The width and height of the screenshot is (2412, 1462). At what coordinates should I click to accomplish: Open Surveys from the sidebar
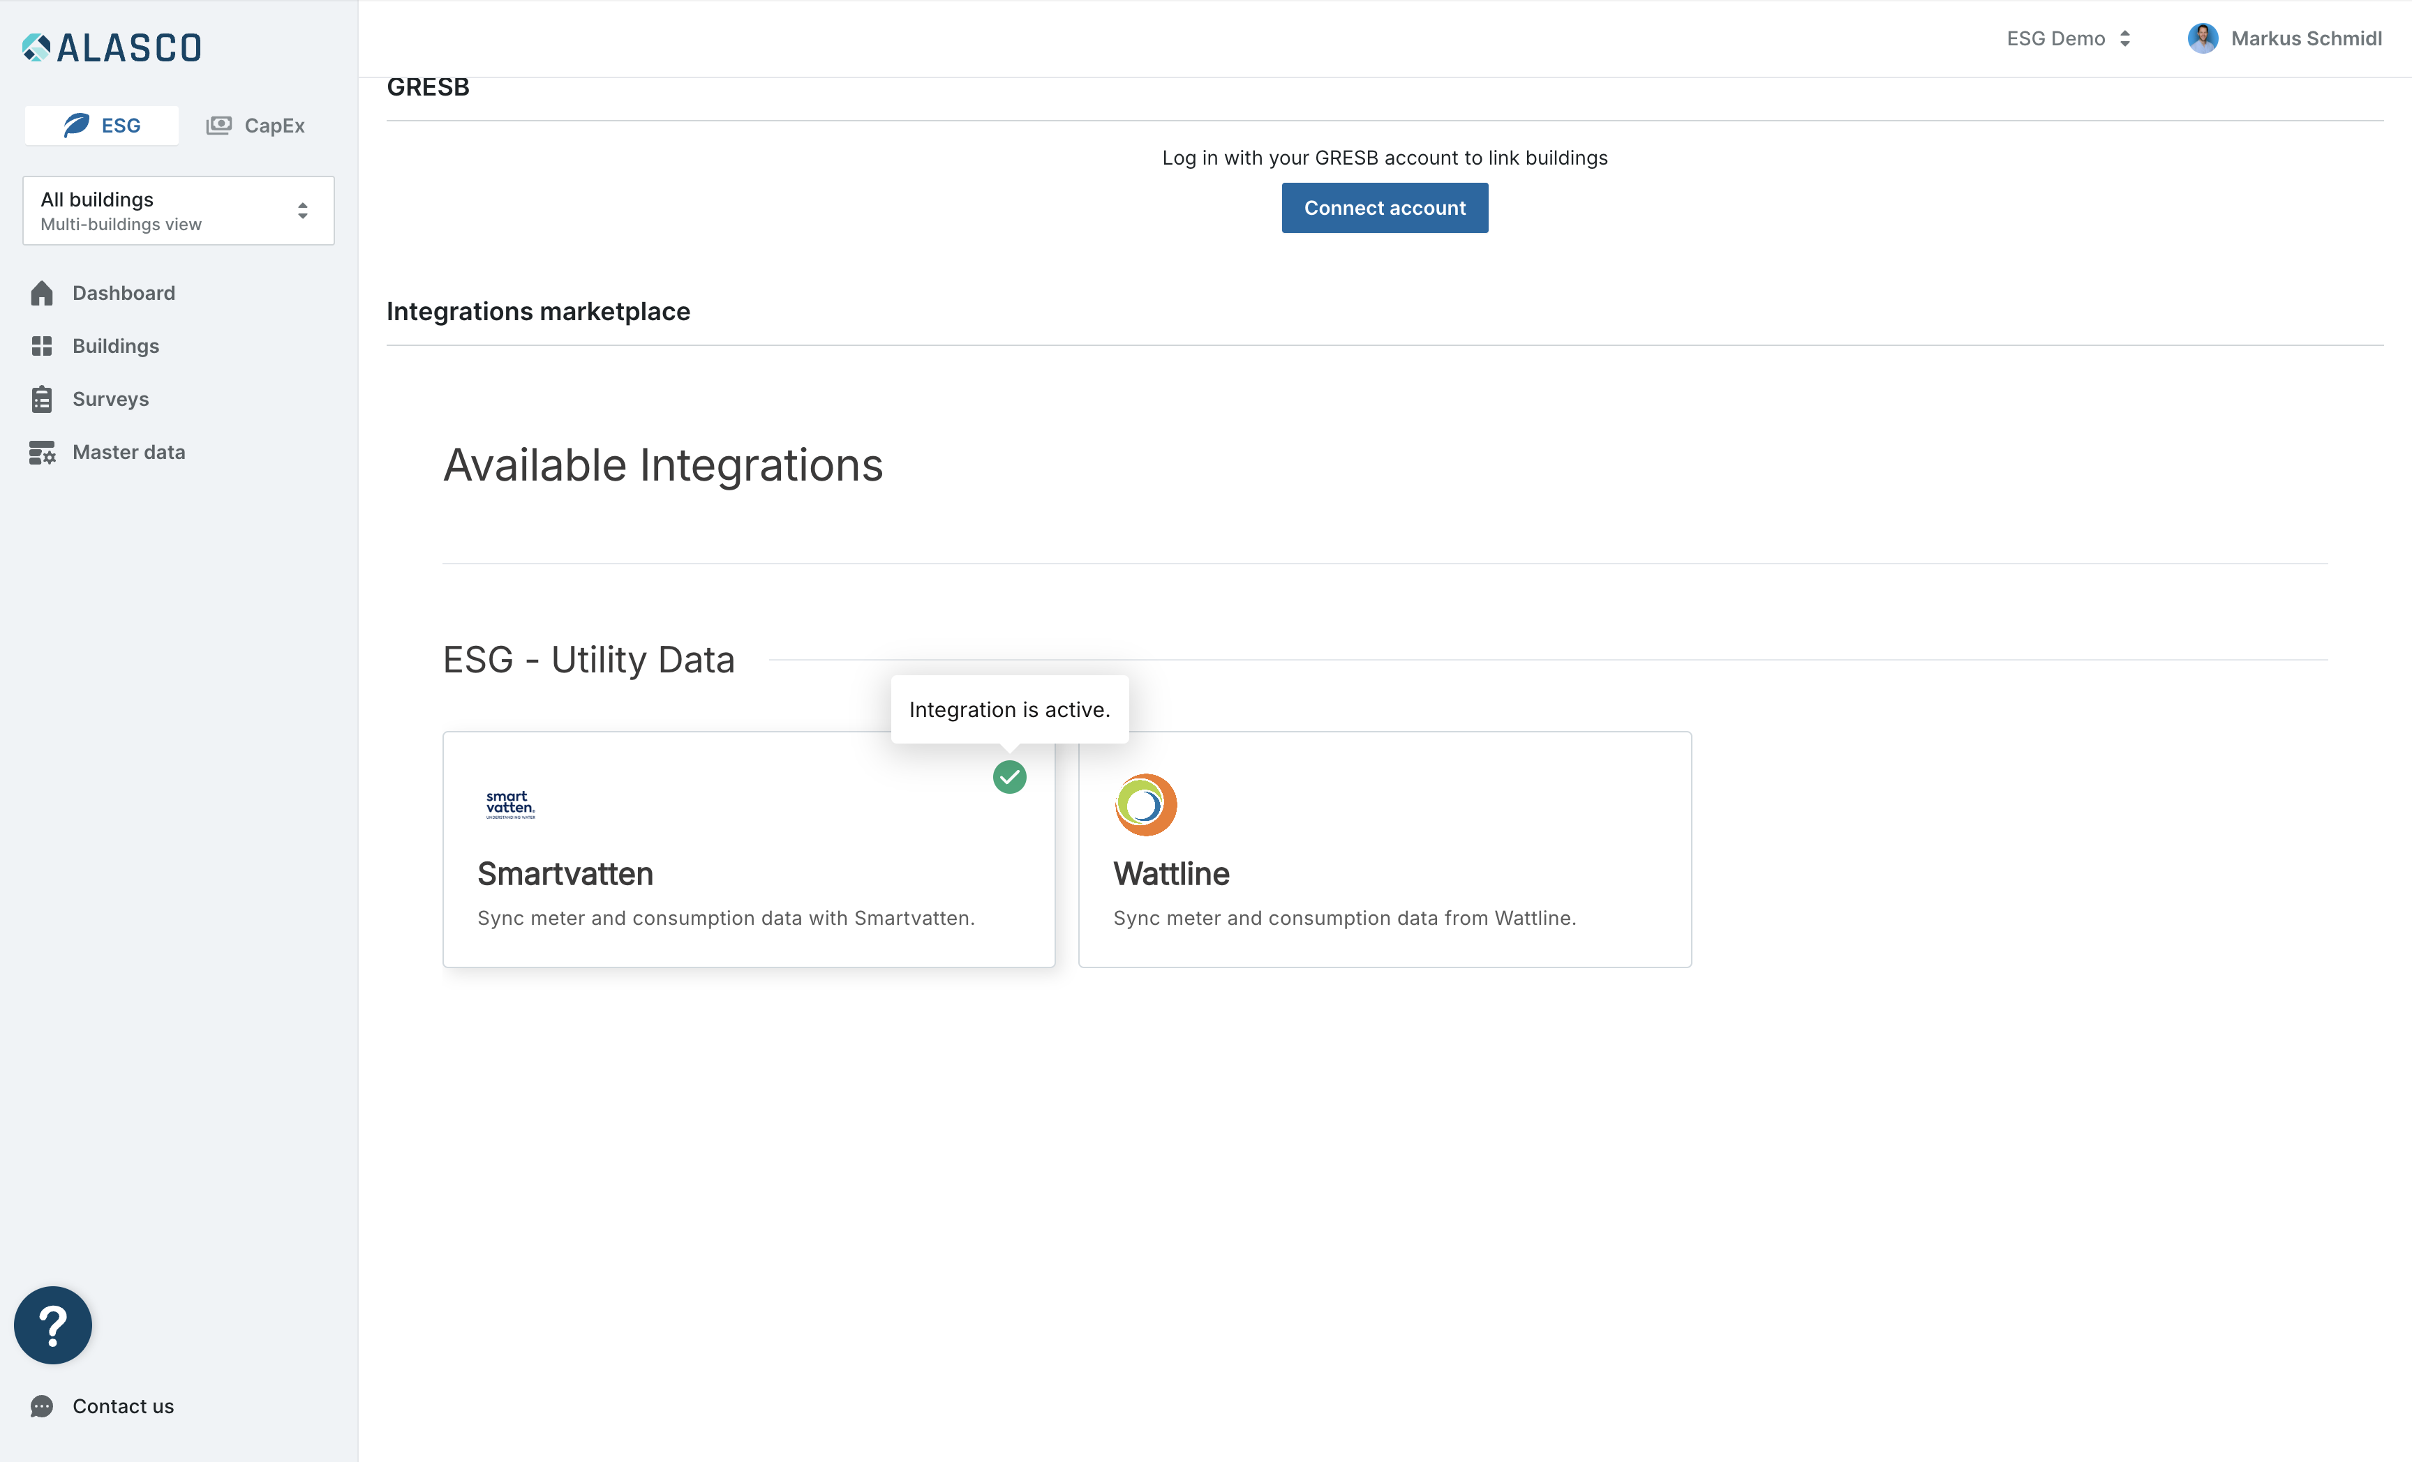(110, 398)
